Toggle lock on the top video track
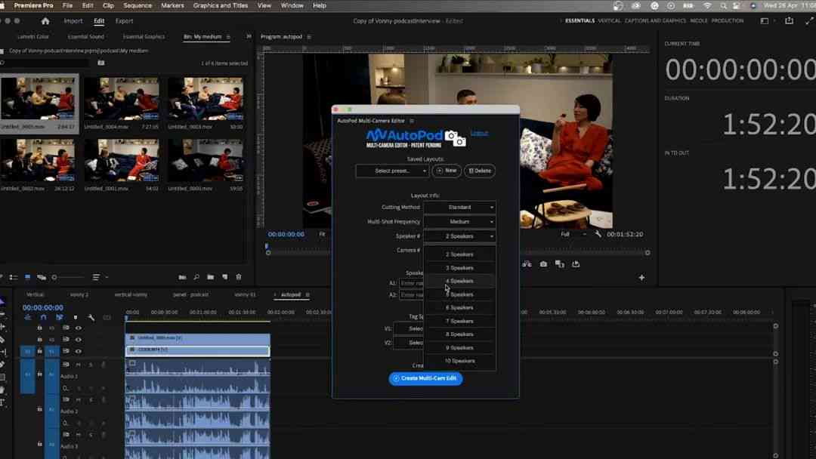The width and height of the screenshot is (816, 459). coord(39,328)
